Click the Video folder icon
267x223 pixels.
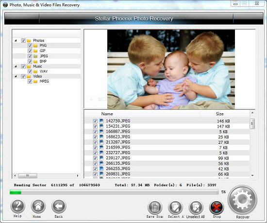click(x=29, y=76)
